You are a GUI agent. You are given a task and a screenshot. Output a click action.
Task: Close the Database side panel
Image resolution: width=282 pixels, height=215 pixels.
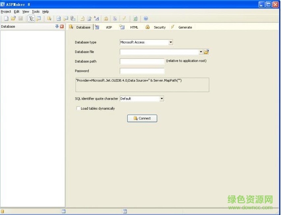click(x=62, y=27)
